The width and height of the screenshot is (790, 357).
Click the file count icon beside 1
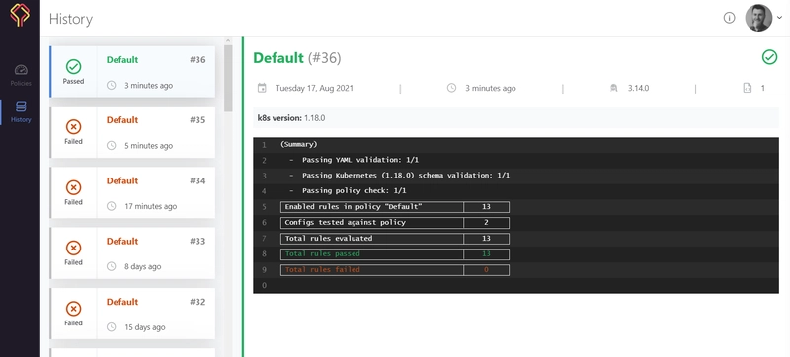(748, 88)
